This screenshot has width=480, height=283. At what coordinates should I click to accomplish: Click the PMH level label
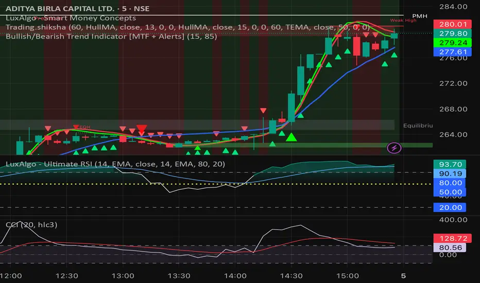(420, 16)
